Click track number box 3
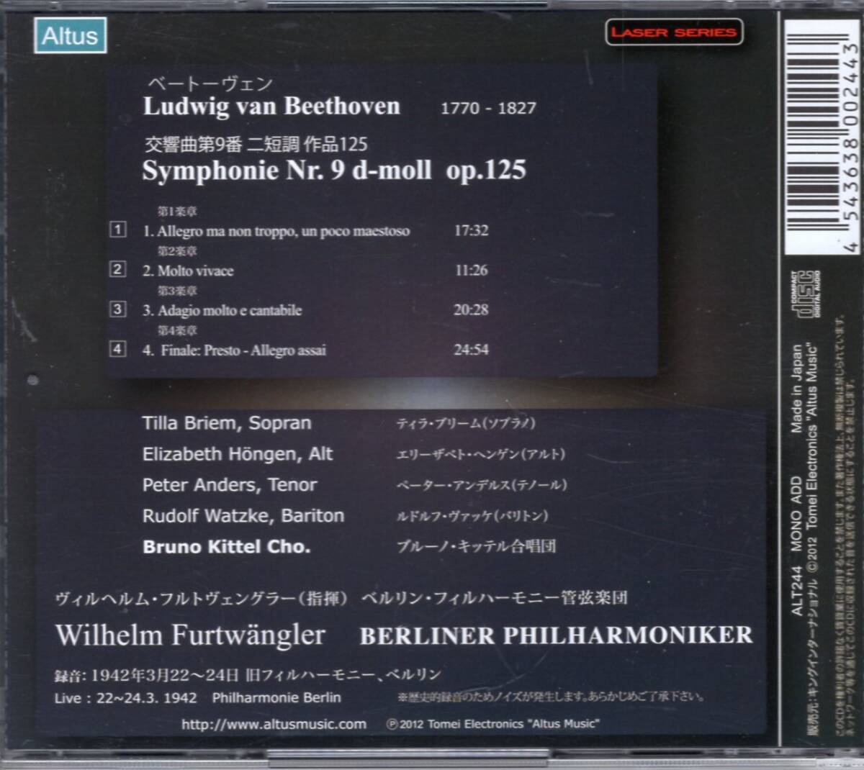This screenshot has height=770, width=864. pyautogui.click(x=117, y=309)
